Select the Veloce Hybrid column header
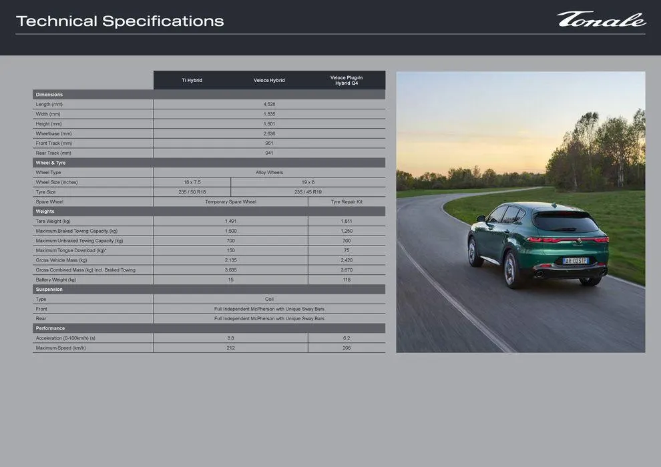Image resolution: width=661 pixels, height=467 pixels. point(269,81)
